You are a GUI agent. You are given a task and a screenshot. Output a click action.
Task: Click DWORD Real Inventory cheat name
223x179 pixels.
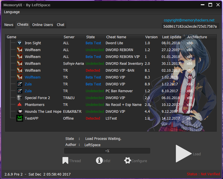point(124,64)
